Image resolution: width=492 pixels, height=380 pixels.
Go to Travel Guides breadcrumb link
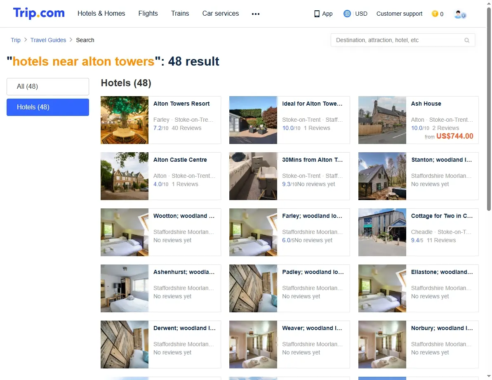coord(48,40)
